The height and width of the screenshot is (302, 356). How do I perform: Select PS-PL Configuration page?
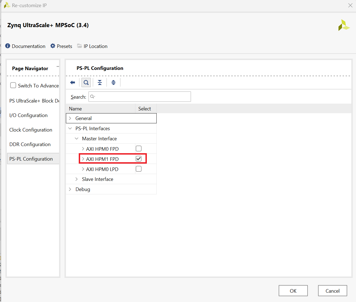click(x=33, y=159)
